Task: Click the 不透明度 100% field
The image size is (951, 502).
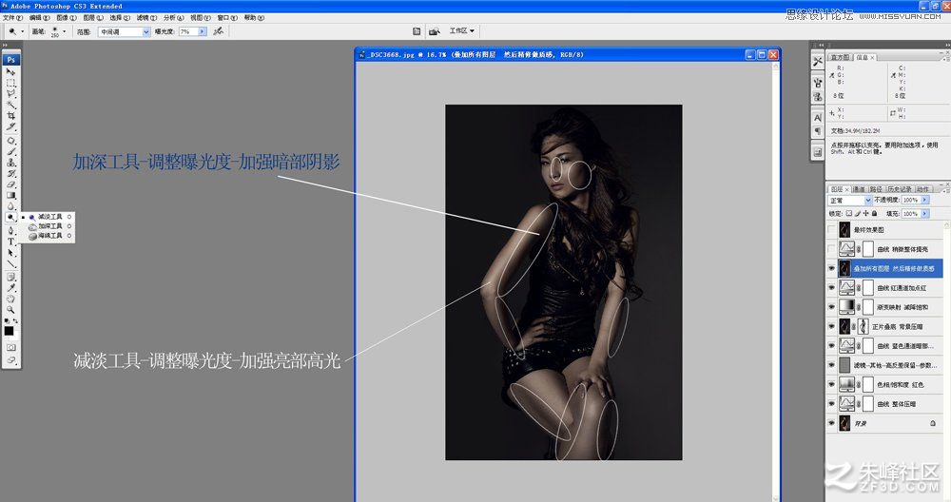Action: tap(911, 200)
